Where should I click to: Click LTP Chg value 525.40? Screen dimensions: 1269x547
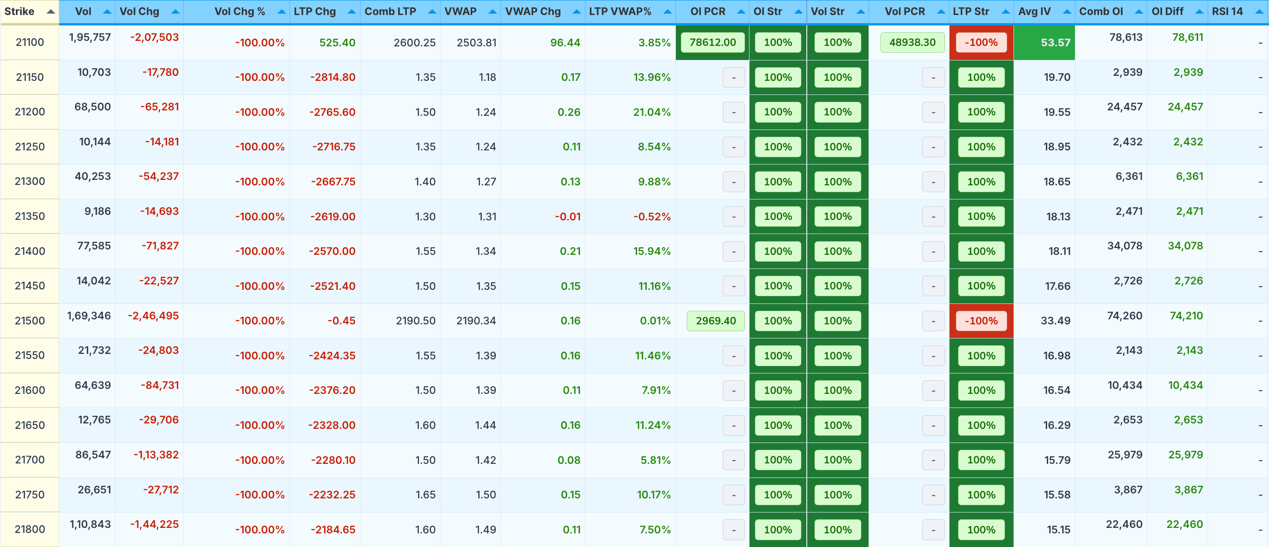coord(337,43)
